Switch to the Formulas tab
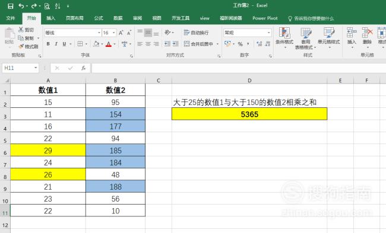 [x=99, y=18]
